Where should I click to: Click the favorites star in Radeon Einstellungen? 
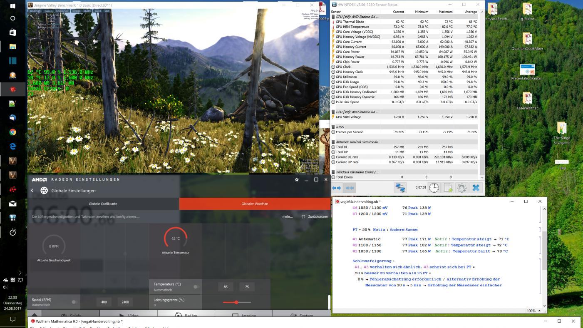click(297, 180)
